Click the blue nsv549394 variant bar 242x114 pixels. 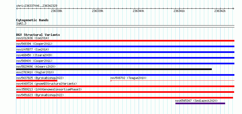125,46
